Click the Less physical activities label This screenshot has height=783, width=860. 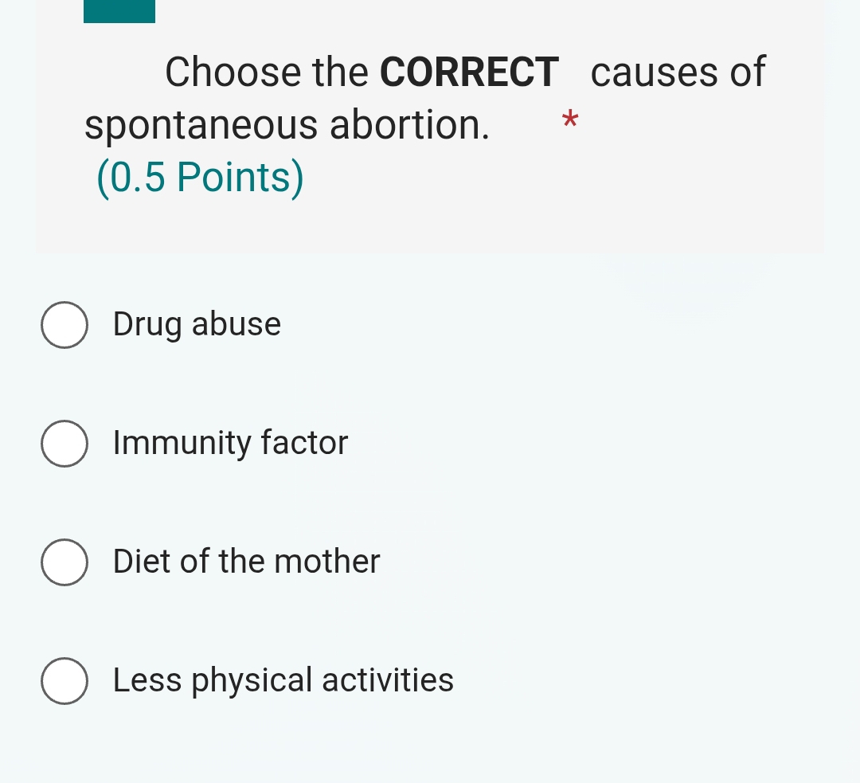click(282, 680)
